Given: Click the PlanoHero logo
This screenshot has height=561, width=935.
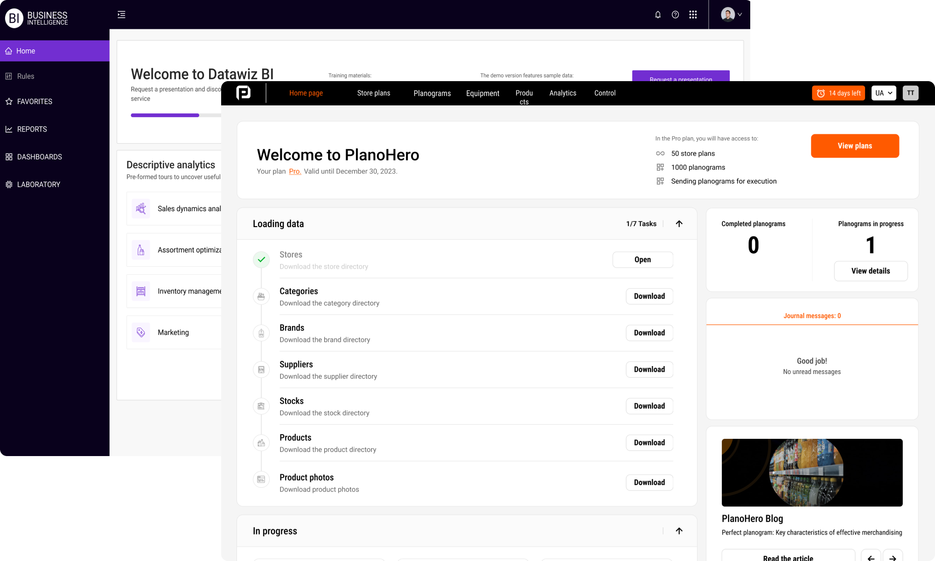Looking at the screenshot, I should tap(244, 93).
